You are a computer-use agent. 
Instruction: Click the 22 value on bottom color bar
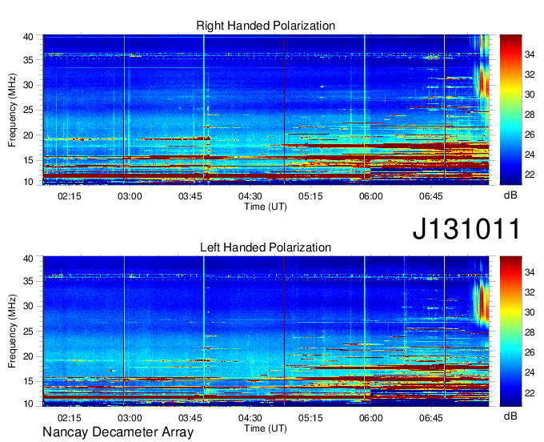coord(530,392)
